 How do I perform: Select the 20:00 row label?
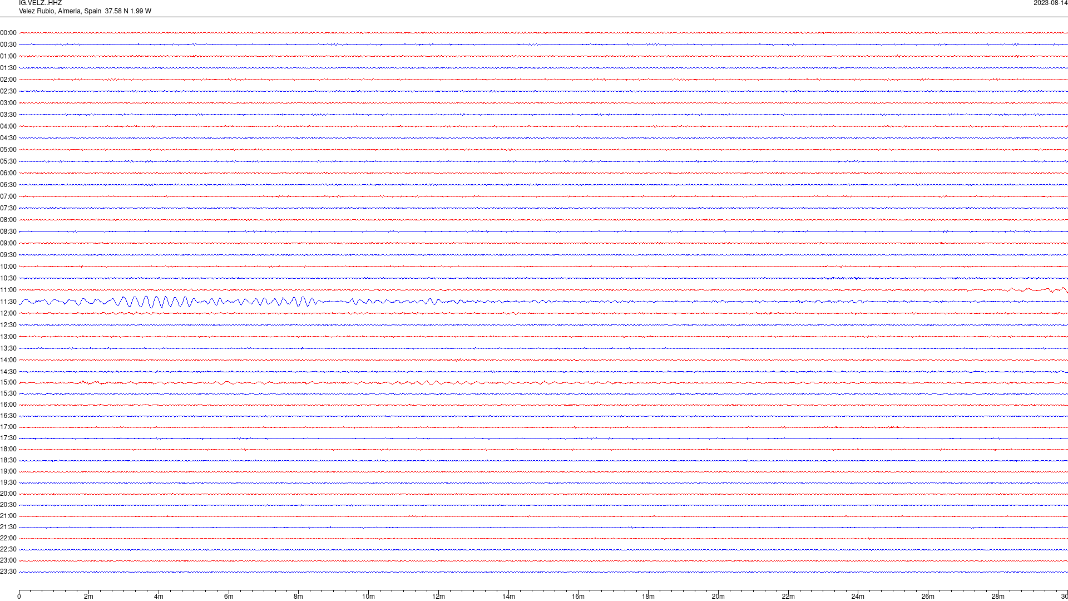coord(8,494)
